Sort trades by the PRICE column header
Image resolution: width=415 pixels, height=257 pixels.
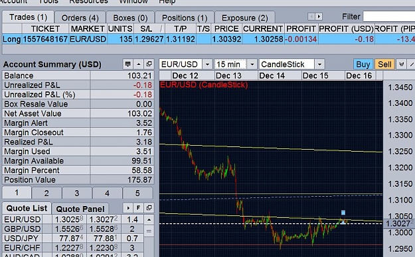(226, 28)
